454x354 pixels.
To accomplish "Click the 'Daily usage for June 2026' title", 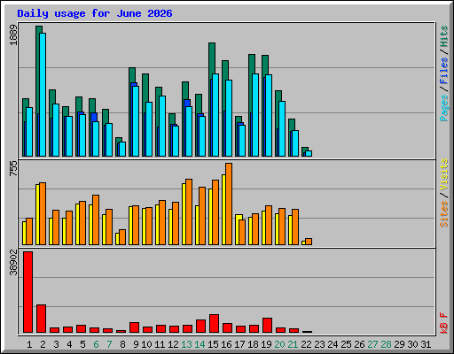I will pos(95,13).
